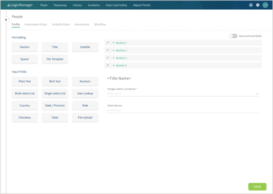This screenshot has width=273, height=194.
Task: Open the Single-select List Name dropdown
Action: [183, 94]
